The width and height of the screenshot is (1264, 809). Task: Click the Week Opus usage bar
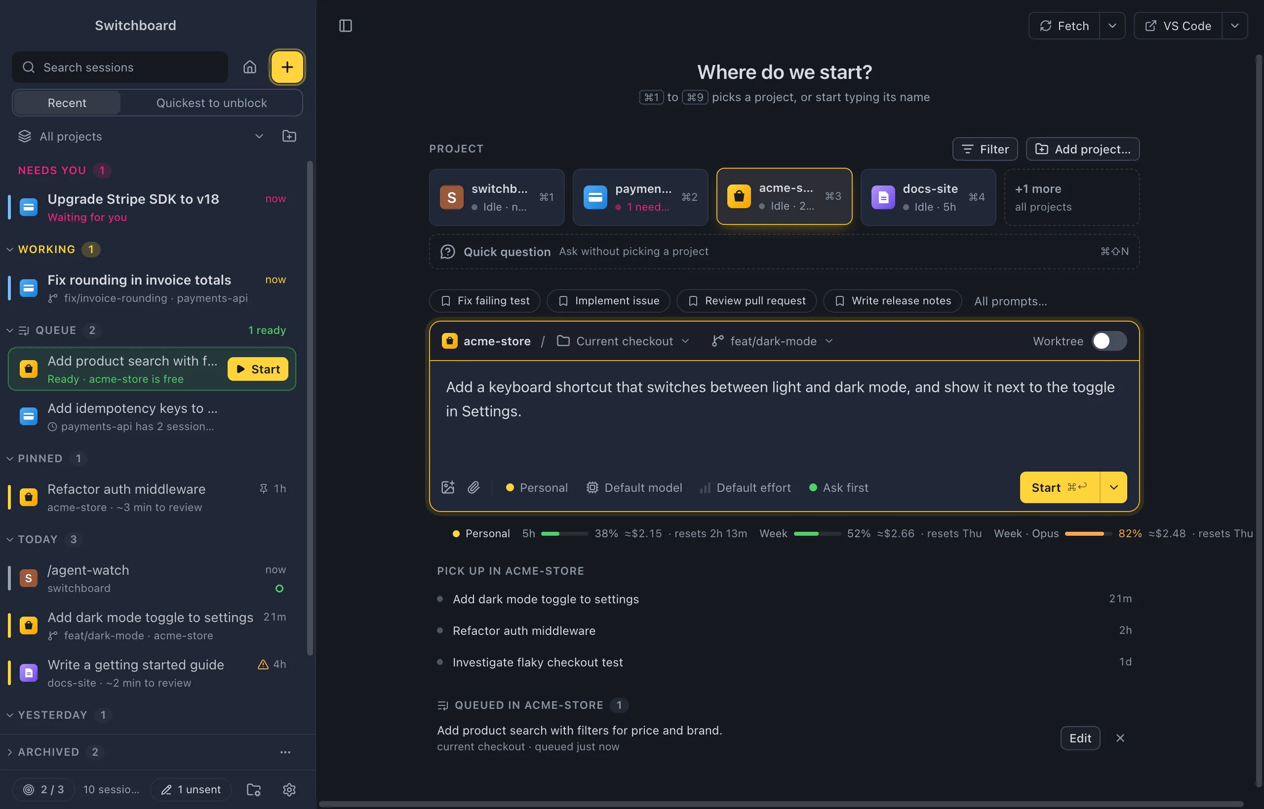pyautogui.click(x=1088, y=534)
